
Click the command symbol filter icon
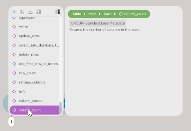click(x=22, y=12)
